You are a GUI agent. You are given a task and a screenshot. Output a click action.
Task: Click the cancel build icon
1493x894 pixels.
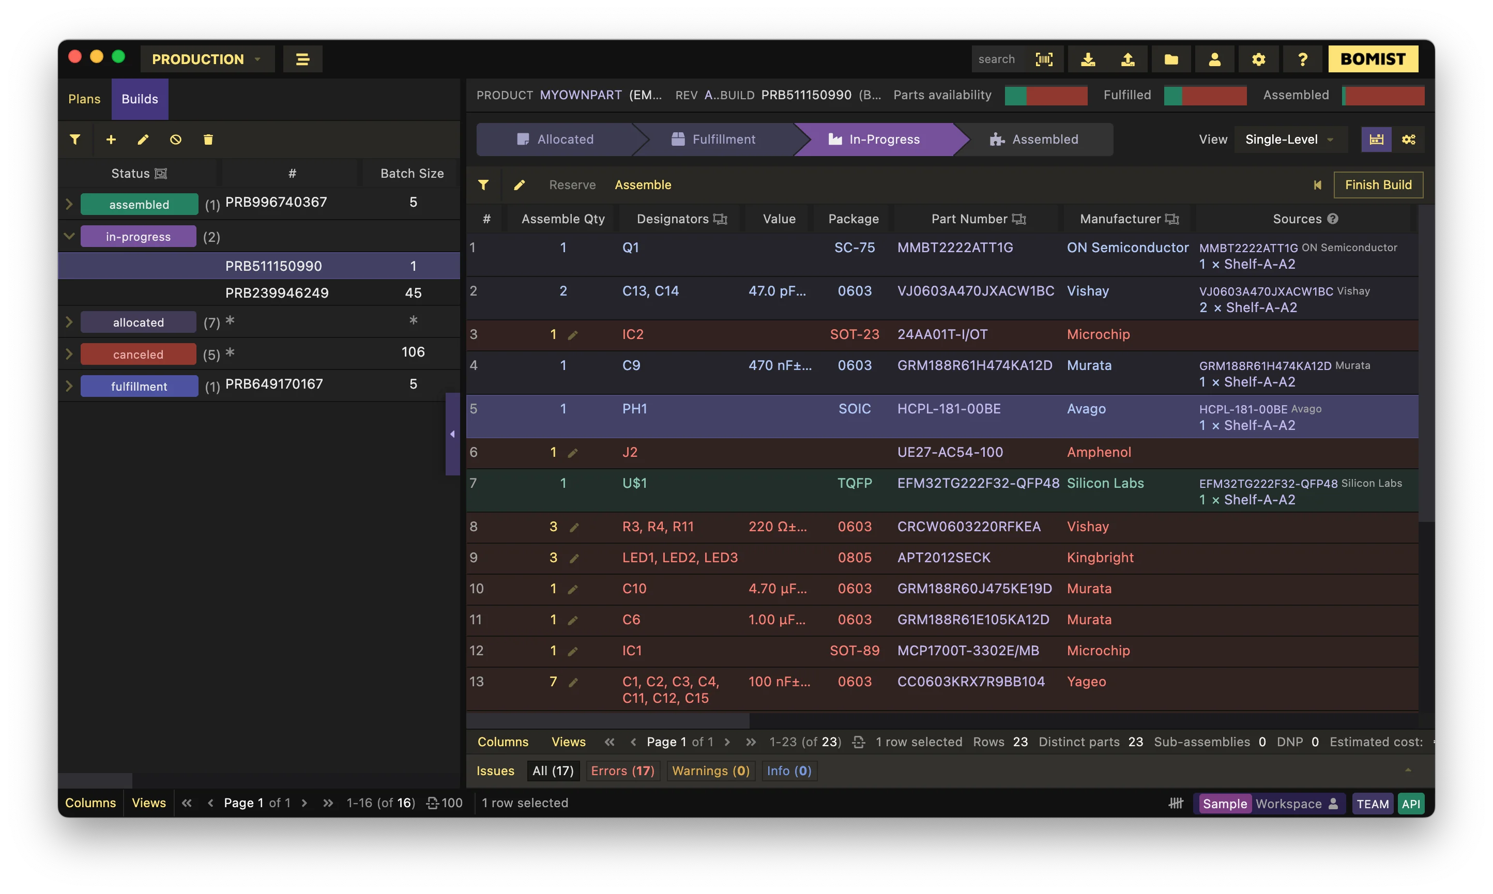(175, 140)
